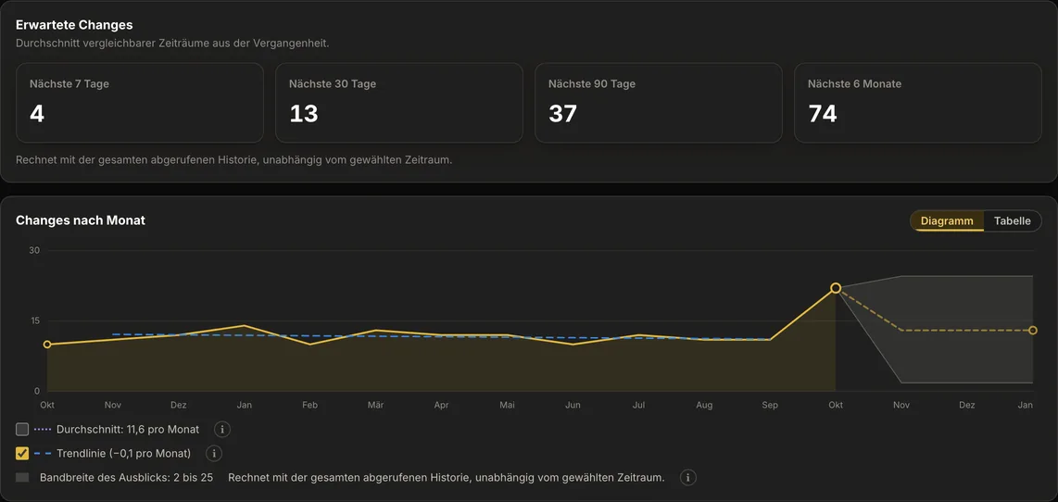Click the value 4 in the card
Image resolution: width=1058 pixels, height=502 pixels.
37,114
